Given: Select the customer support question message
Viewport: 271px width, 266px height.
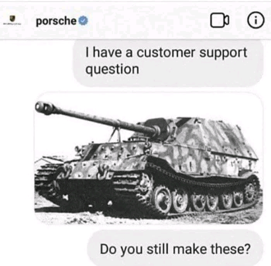Looking at the screenshot, I should [x=168, y=63].
